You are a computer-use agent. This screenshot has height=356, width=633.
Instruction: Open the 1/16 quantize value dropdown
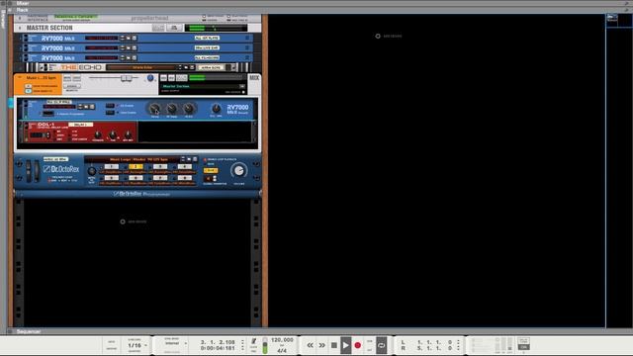tap(137, 345)
